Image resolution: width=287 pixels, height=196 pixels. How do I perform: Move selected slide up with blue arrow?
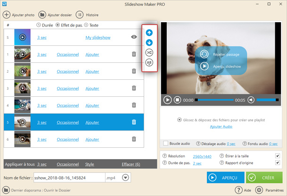(x=149, y=33)
